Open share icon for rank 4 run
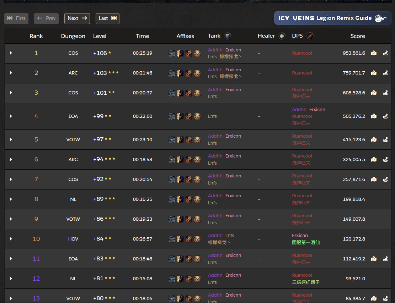This screenshot has width=395, height=303. click(385, 116)
